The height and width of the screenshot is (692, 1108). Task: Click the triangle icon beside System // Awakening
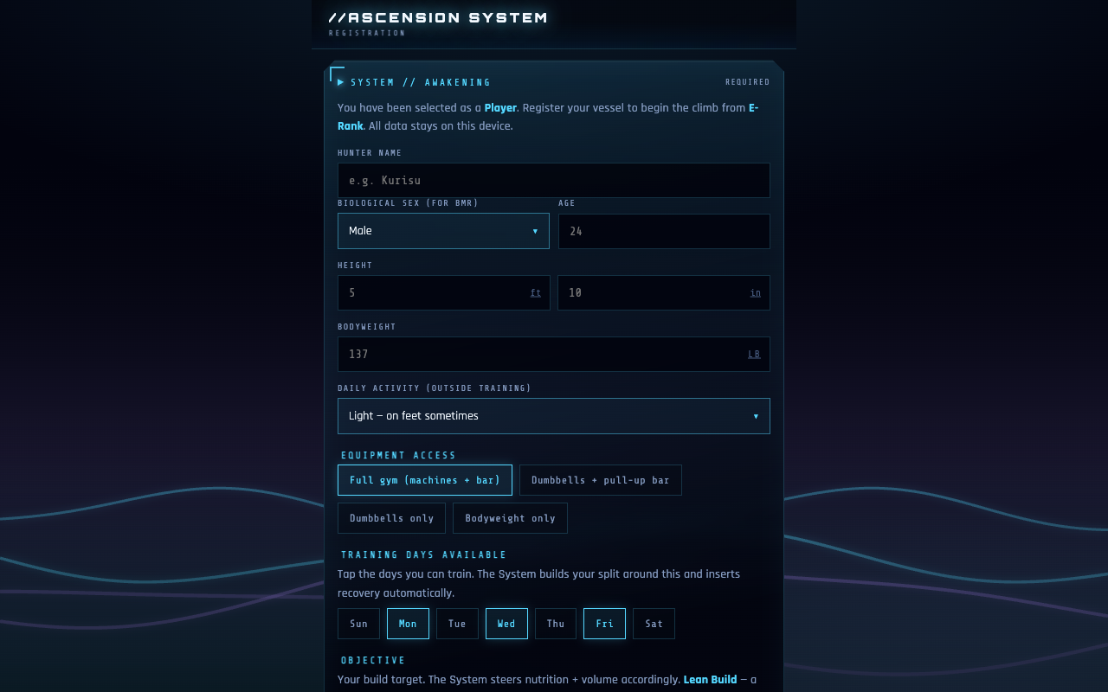[x=341, y=82]
